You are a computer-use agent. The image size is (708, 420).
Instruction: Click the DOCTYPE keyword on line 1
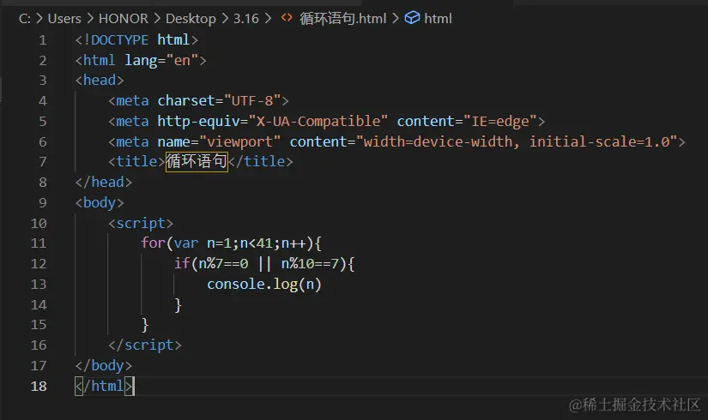[x=119, y=40]
